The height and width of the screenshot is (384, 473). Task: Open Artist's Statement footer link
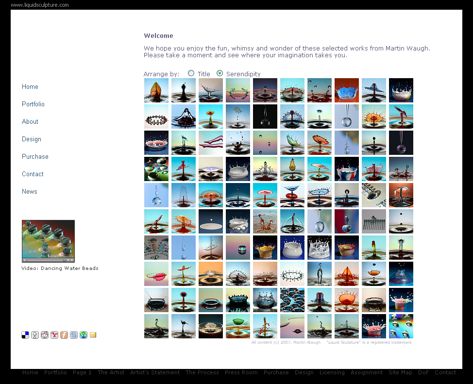point(155,372)
